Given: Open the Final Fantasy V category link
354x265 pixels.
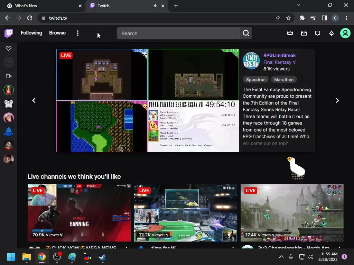Looking at the screenshot, I should 279,62.
